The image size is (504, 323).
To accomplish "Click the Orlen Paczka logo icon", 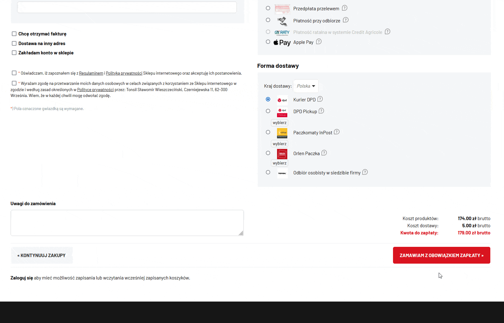I will click(x=282, y=154).
